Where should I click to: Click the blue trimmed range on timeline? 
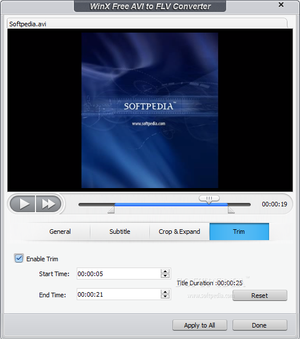(171, 205)
